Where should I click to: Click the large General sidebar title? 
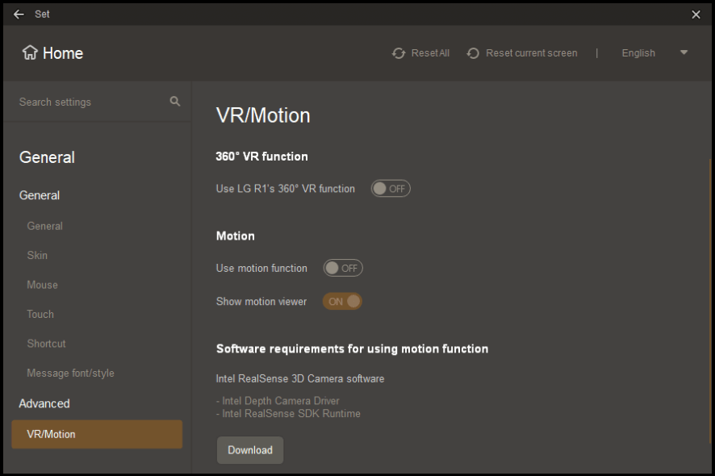tap(47, 157)
